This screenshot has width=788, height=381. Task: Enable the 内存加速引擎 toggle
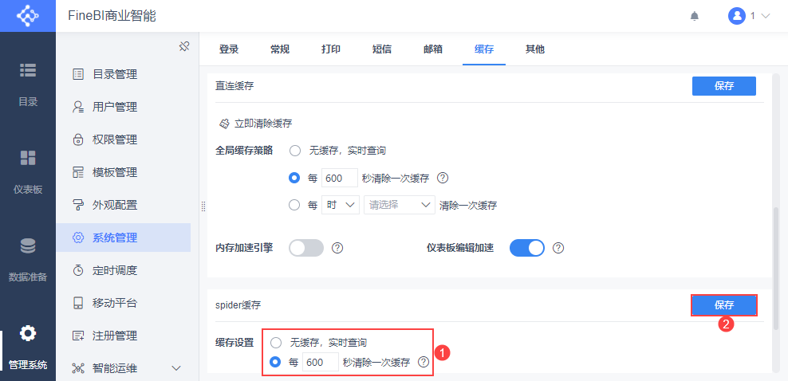click(306, 248)
